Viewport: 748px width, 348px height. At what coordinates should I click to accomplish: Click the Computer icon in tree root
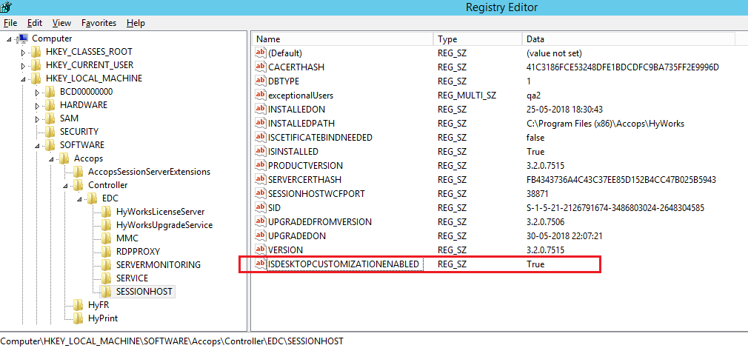tap(22, 39)
